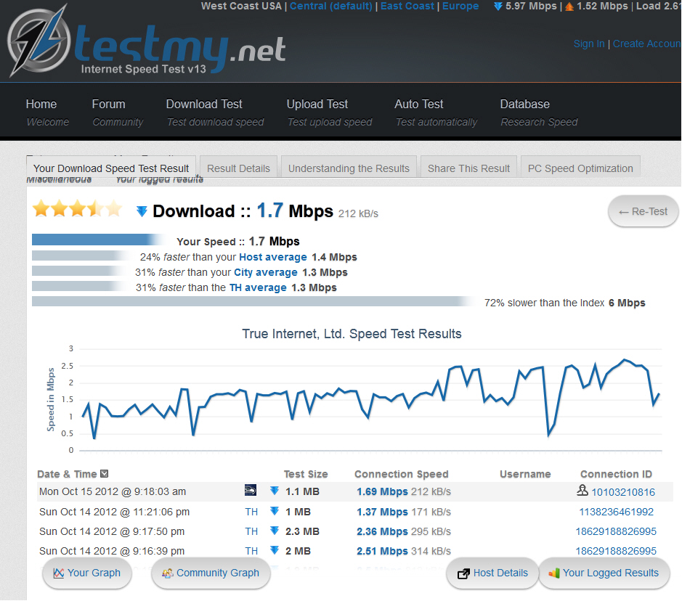The height and width of the screenshot is (601, 682).
Task: Switch to the Result Details tab
Action: point(238,168)
